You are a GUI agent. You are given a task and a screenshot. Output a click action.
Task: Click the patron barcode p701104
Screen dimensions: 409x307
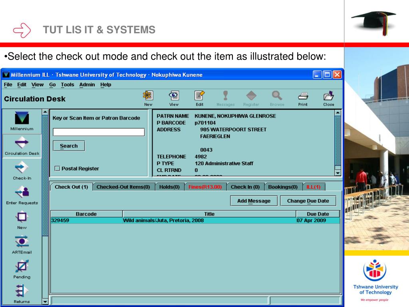[205, 123]
